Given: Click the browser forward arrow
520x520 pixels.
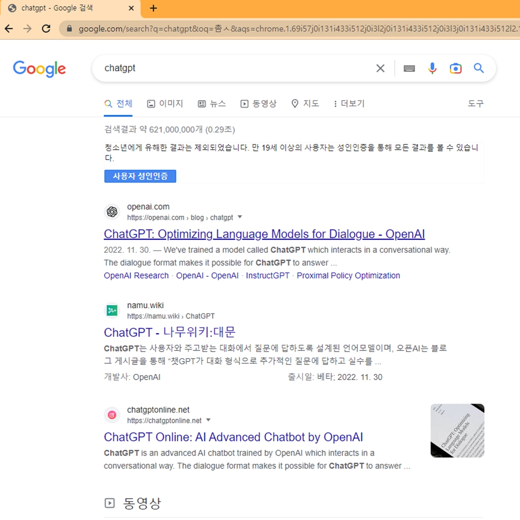Looking at the screenshot, I should 28,29.
